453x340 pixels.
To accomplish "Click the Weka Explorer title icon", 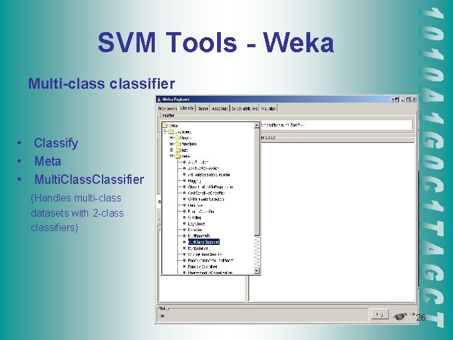I will [x=159, y=99].
